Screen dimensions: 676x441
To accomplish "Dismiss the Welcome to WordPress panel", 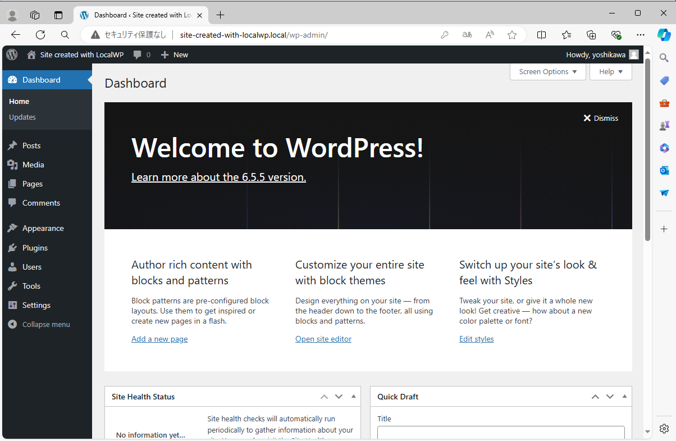I will pyautogui.click(x=601, y=118).
